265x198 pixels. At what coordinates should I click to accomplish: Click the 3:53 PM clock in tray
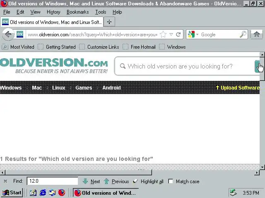tap(251, 193)
